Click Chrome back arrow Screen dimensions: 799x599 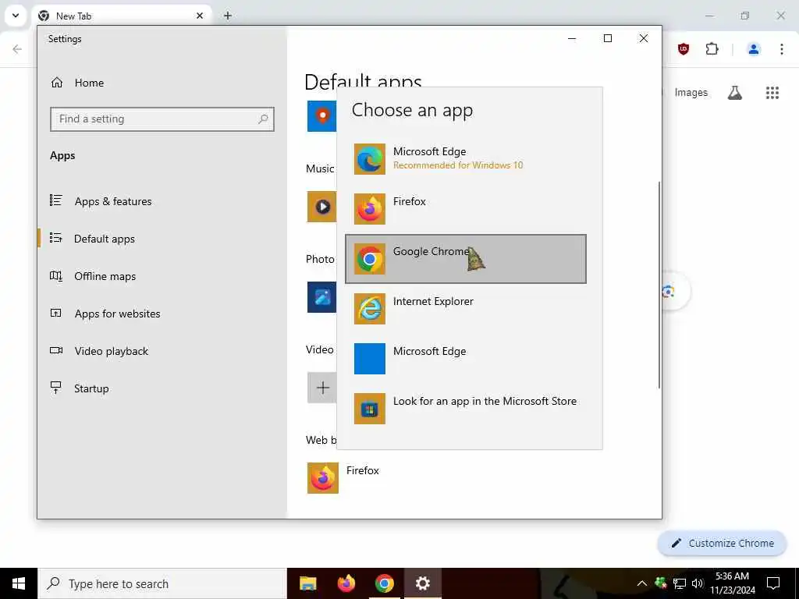tap(17, 49)
